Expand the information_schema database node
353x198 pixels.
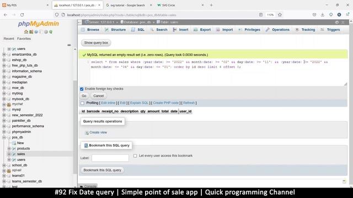(4, 71)
